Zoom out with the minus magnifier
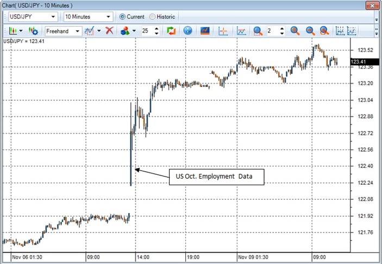382x264 pixels. (x=310, y=31)
